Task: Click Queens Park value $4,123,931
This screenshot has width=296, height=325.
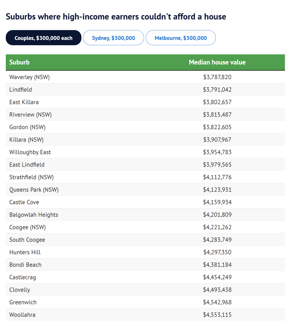Action: point(217,190)
